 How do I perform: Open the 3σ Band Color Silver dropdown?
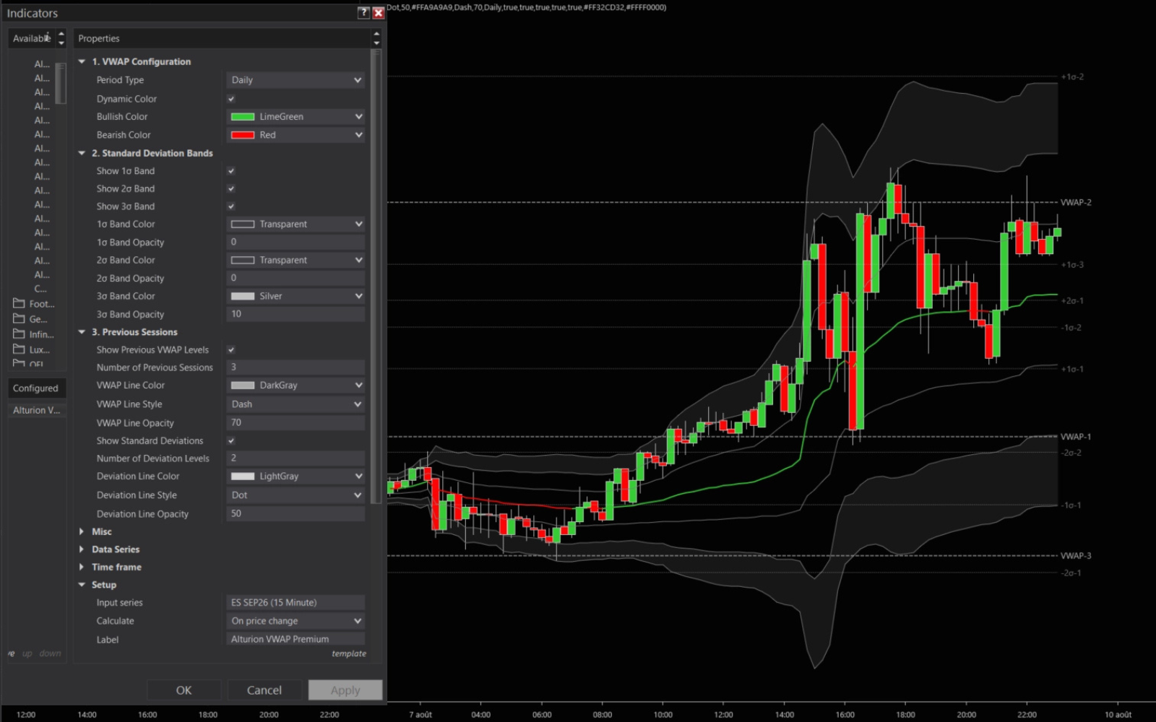click(296, 296)
